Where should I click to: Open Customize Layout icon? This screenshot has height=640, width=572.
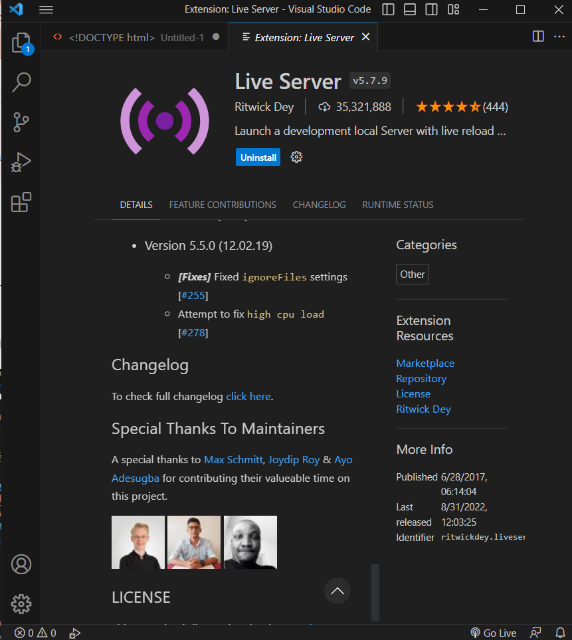coord(453,9)
